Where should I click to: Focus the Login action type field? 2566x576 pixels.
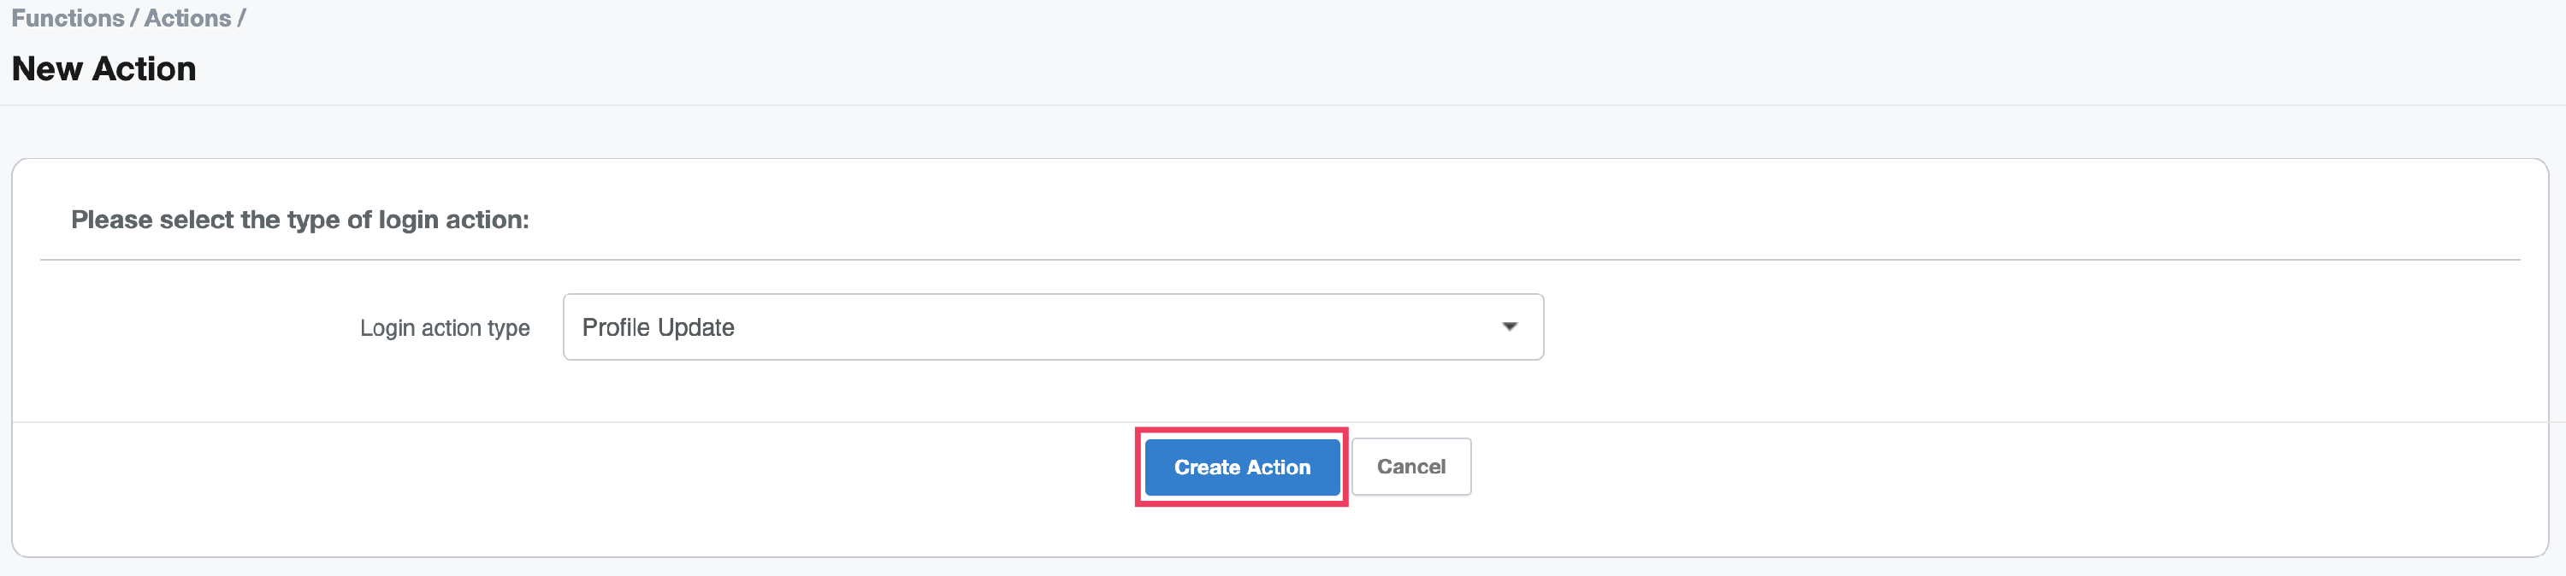(x=1052, y=327)
